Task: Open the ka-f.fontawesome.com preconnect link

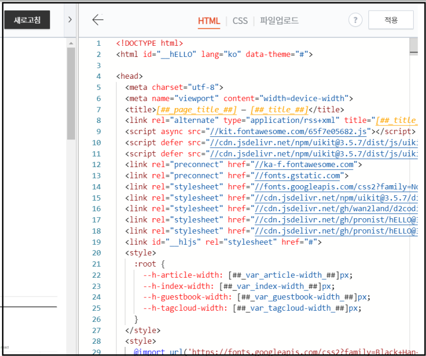Action: [x=304, y=165]
